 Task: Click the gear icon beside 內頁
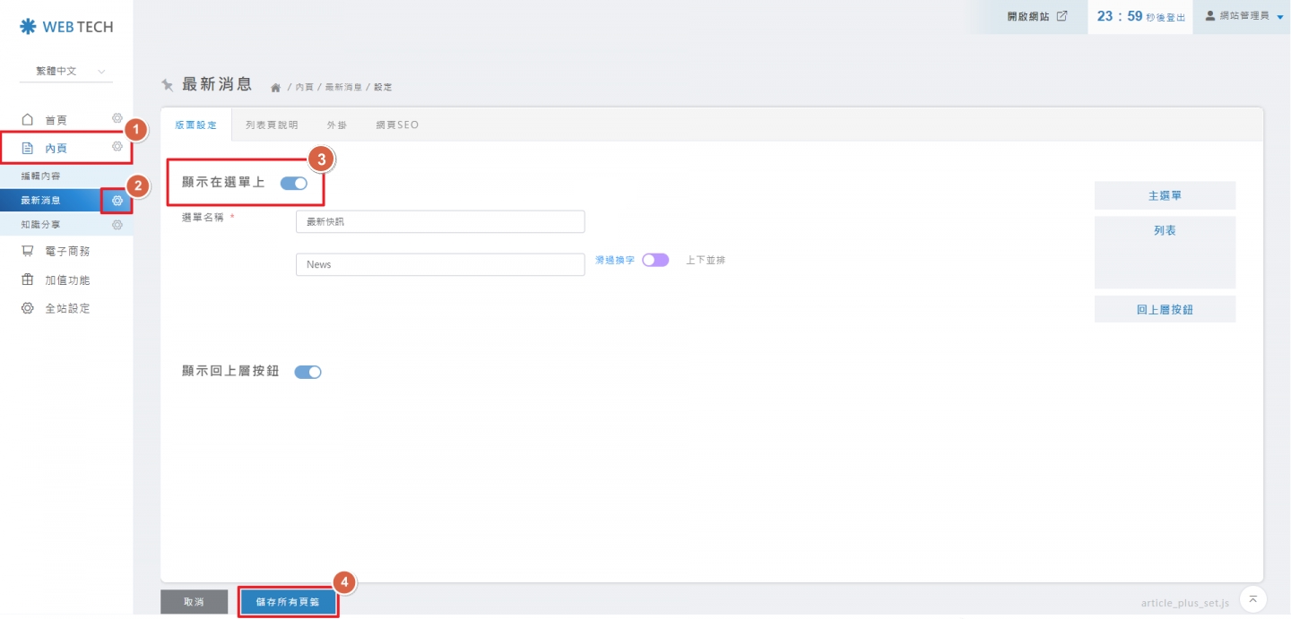[x=117, y=147]
